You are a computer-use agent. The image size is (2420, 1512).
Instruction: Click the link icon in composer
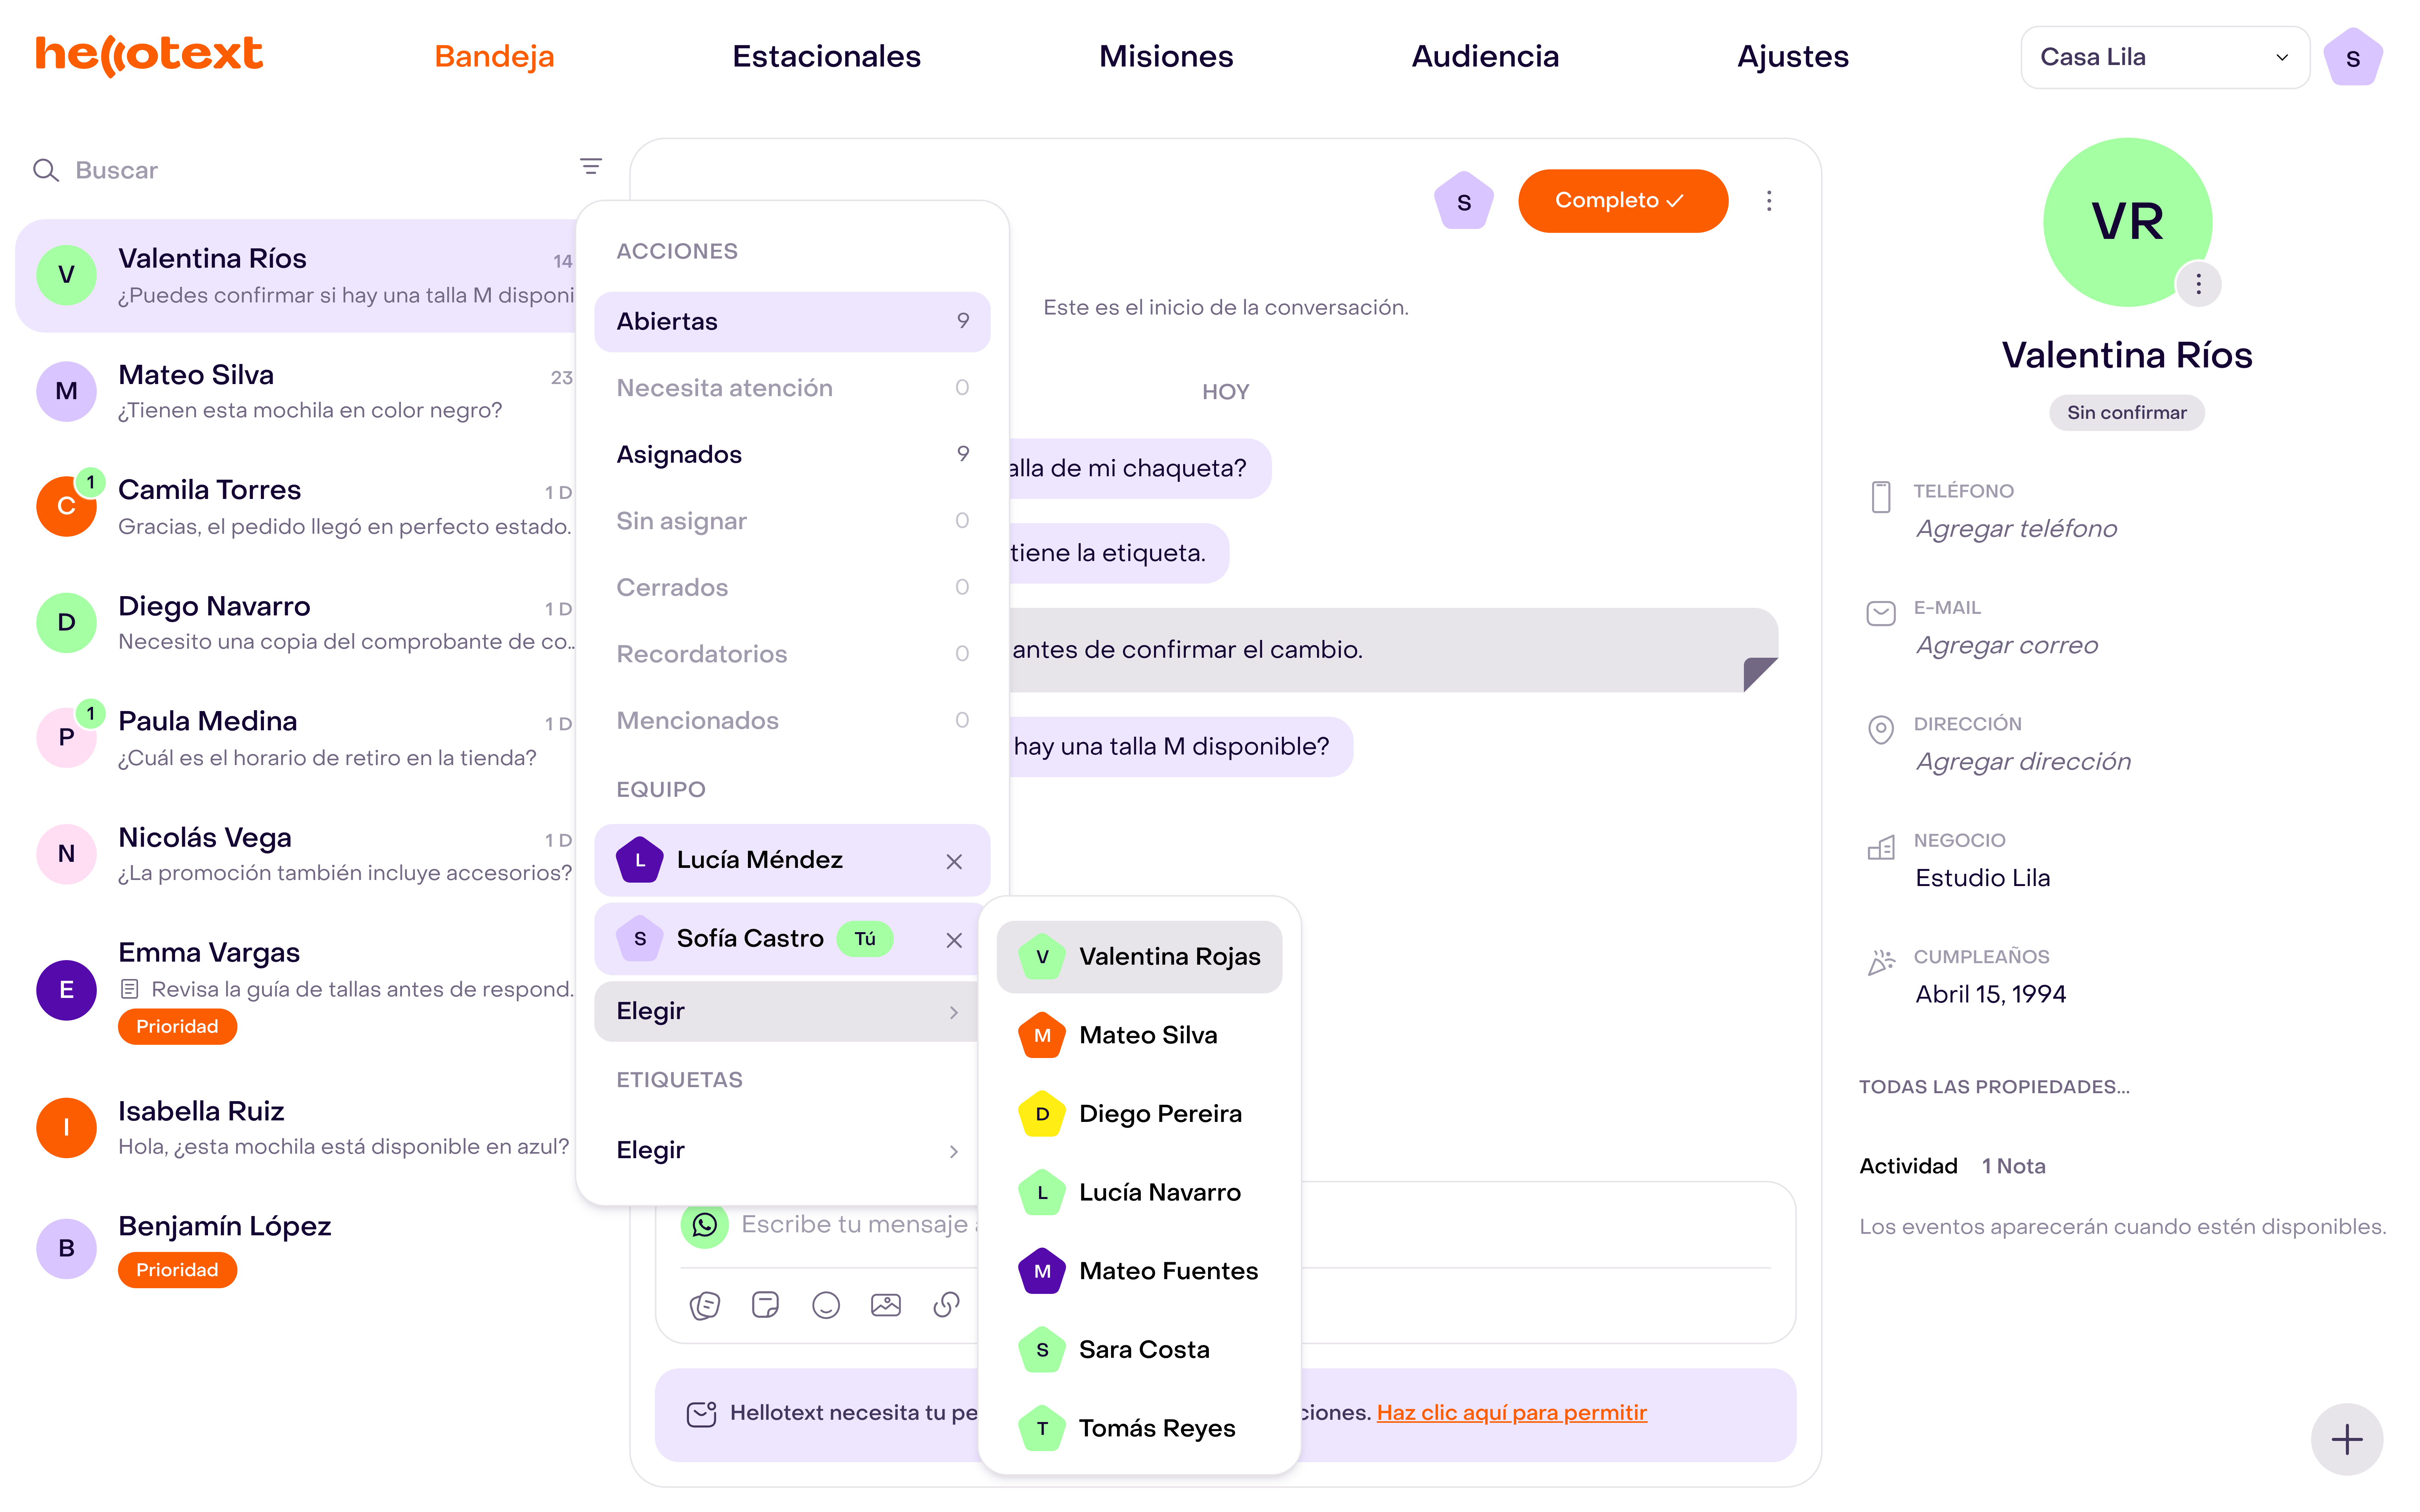pyautogui.click(x=946, y=1305)
